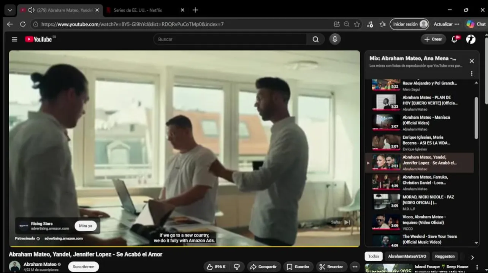Open YouTube notifications bell
Screen dimensions: 488x273
tap(454, 39)
